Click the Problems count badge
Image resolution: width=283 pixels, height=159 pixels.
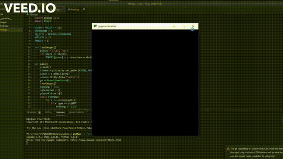coord(39,113)
